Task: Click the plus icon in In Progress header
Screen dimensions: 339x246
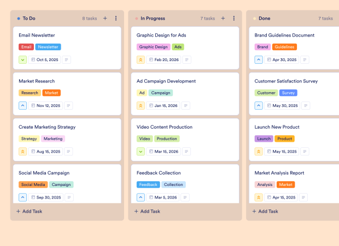Action: pyautogui.click(x=223, y=19)
